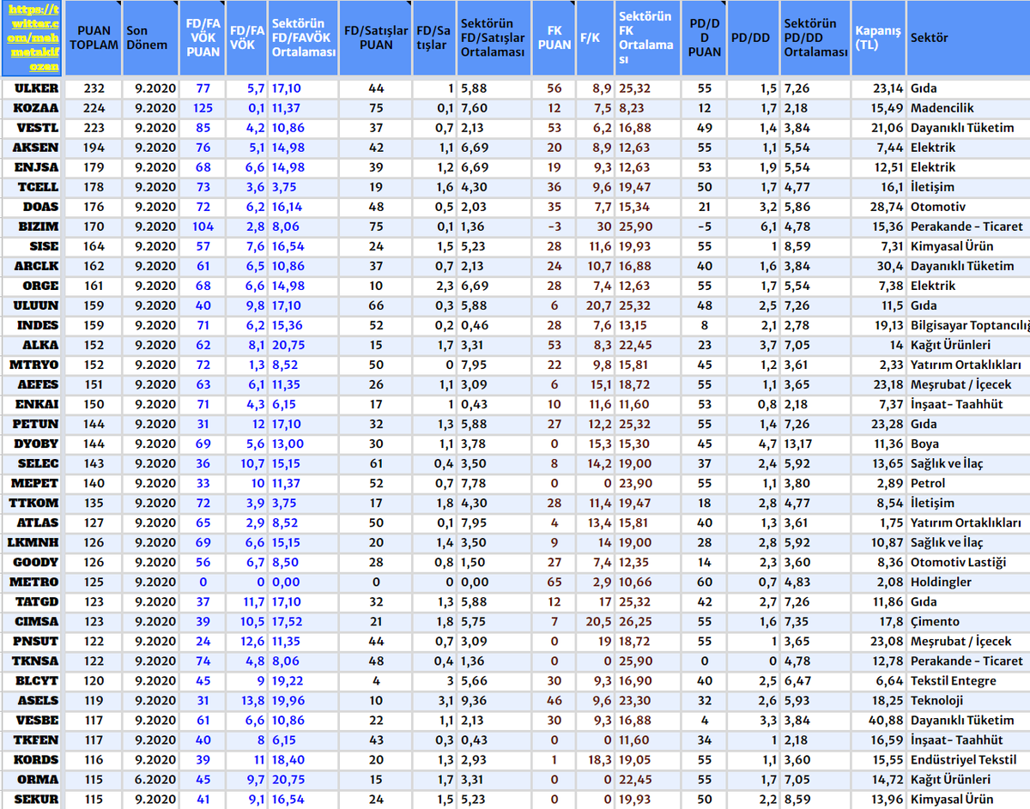Image resolution: width=1030 pixels, height=809 pixels.
Task: Click the ORGE ticker cell
Action: click(x=33, y=286)
